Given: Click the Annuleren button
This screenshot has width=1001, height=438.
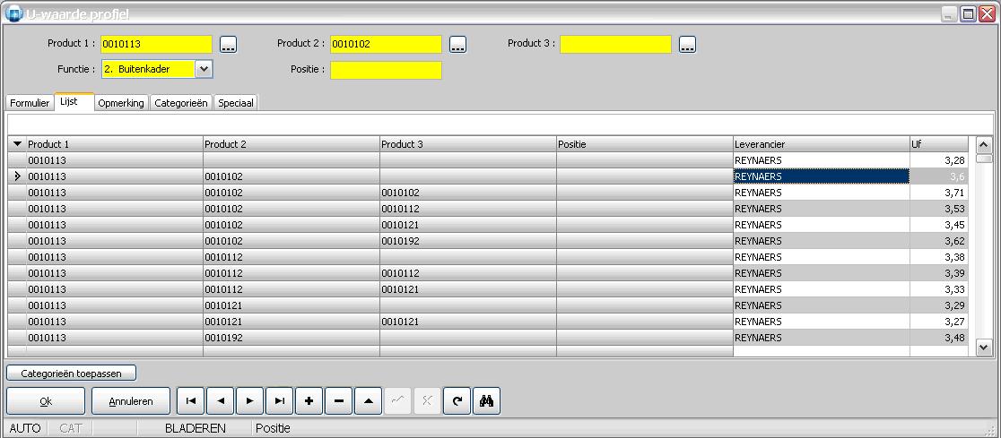Looking at the screenshot, I should (131, 401).
